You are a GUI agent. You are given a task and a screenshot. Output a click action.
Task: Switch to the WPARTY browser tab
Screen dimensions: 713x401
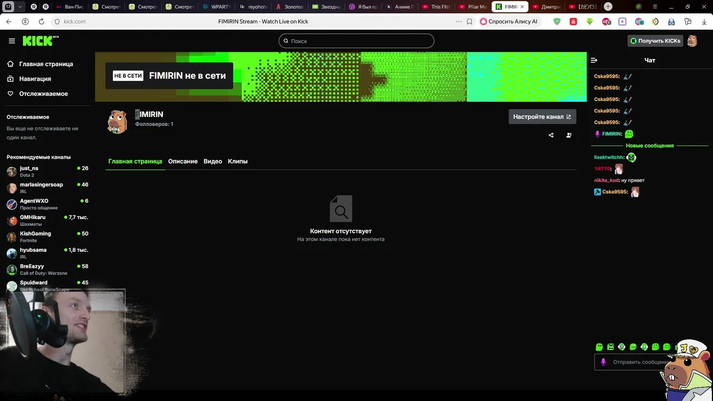pos(217,7)
